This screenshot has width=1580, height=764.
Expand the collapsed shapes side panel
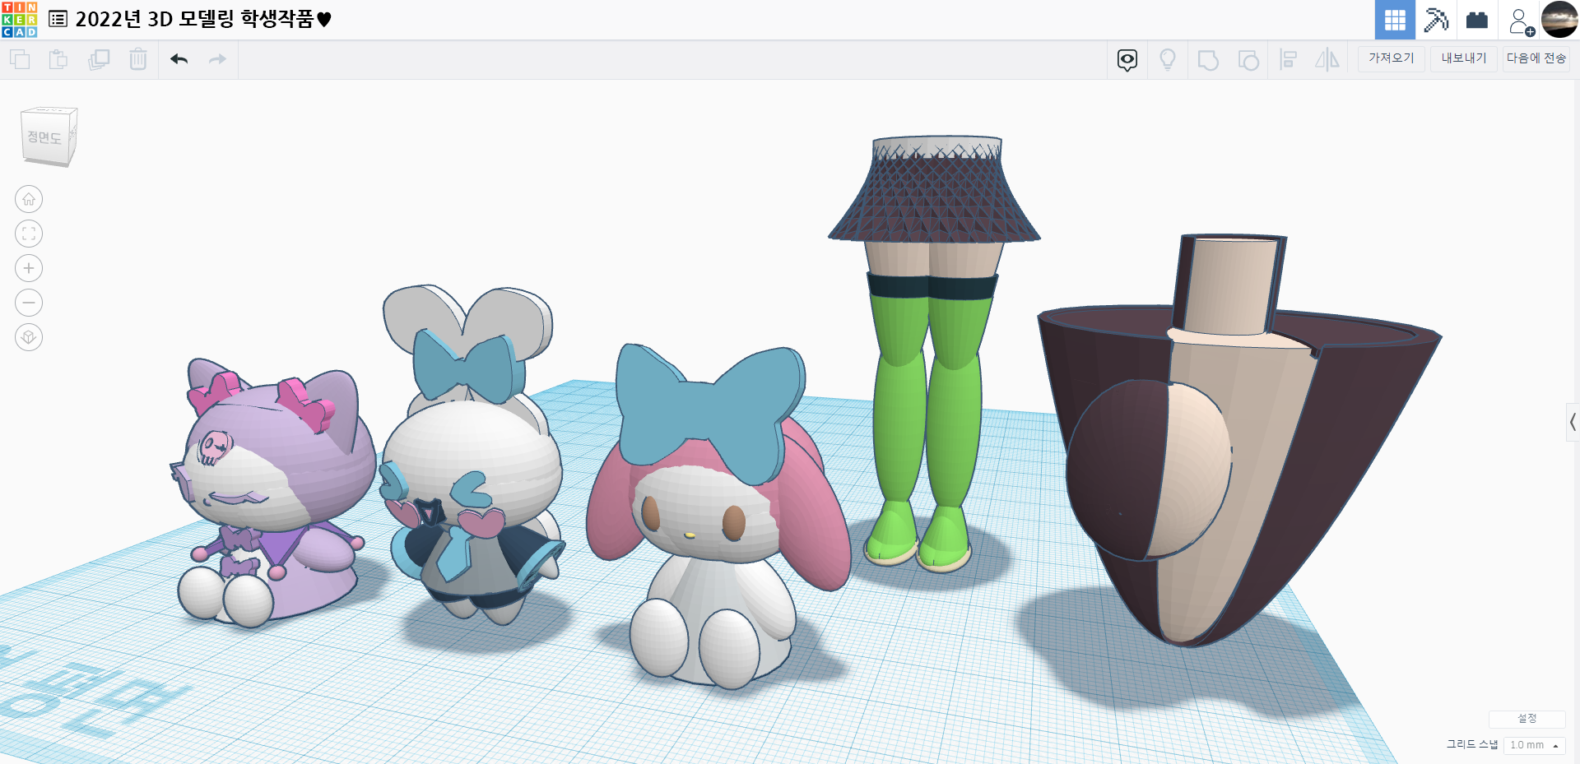click(1573, 423)
